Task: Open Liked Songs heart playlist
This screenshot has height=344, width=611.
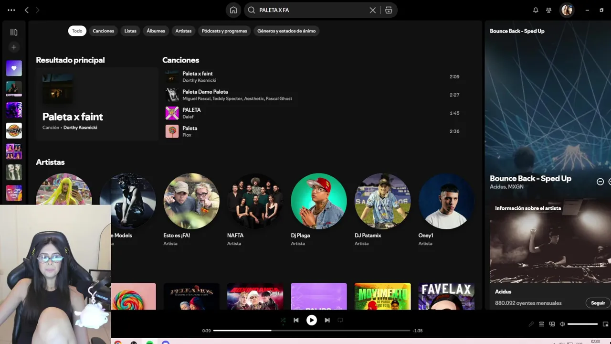Action: 14,68
